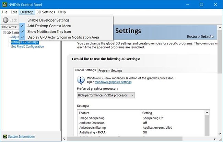This screenshot has width=223, height=142.
Task: Minimize the NVIDIA Control Panel window
Action: point(188,4)
